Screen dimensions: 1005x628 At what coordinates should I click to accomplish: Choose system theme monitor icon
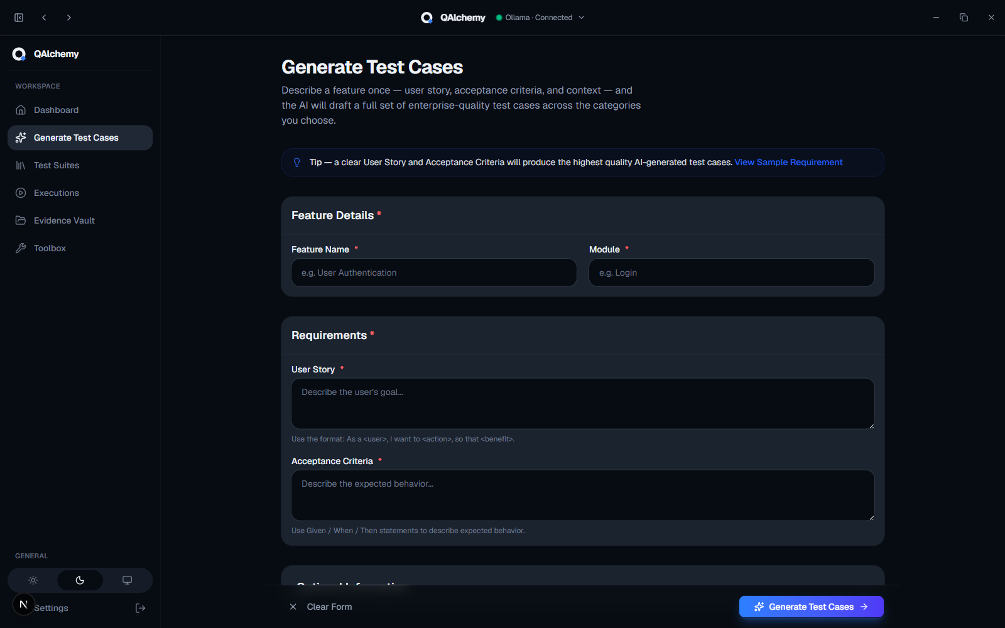tap(127, 580)
